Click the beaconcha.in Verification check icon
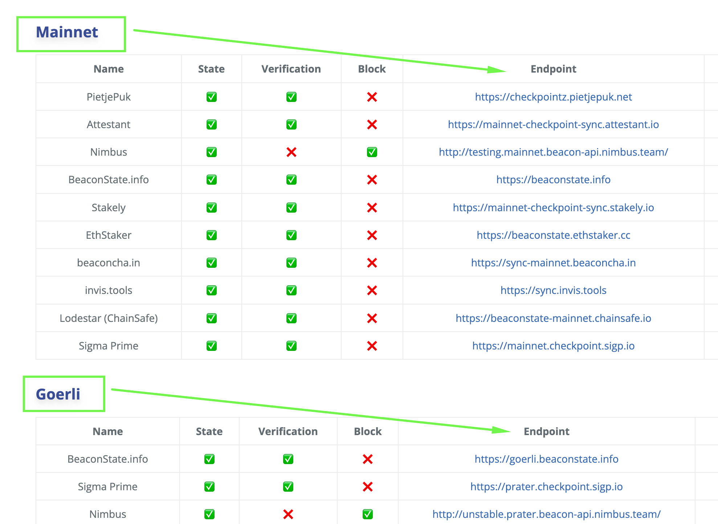 pos(291,263)
